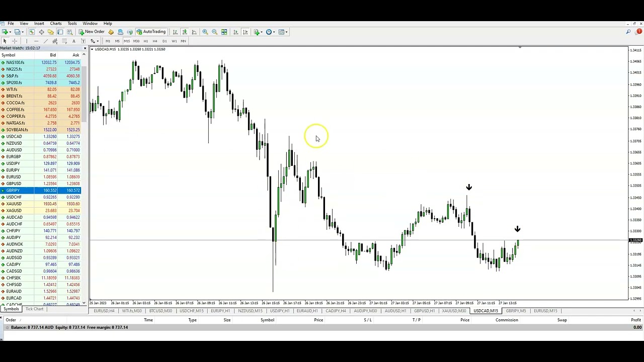This screenshot has width=644, height=362.
Task: Select the Crosshair tool
Action: 15,41
